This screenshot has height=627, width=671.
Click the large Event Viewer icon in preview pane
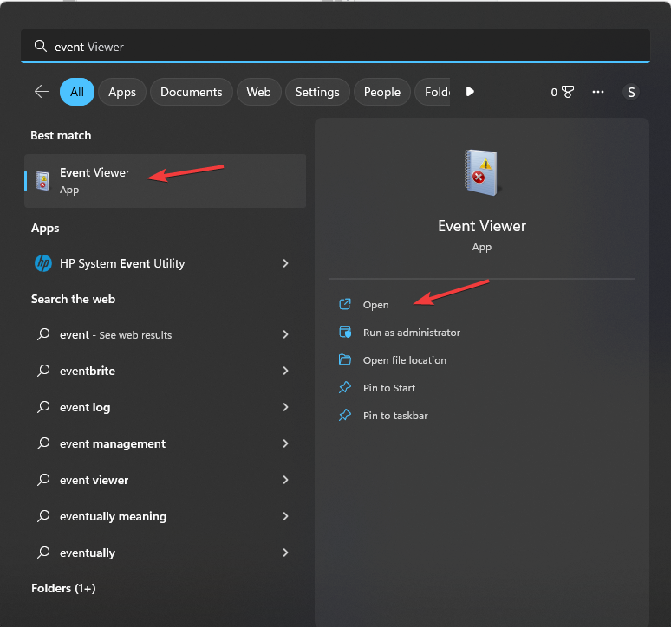point(482,172)
